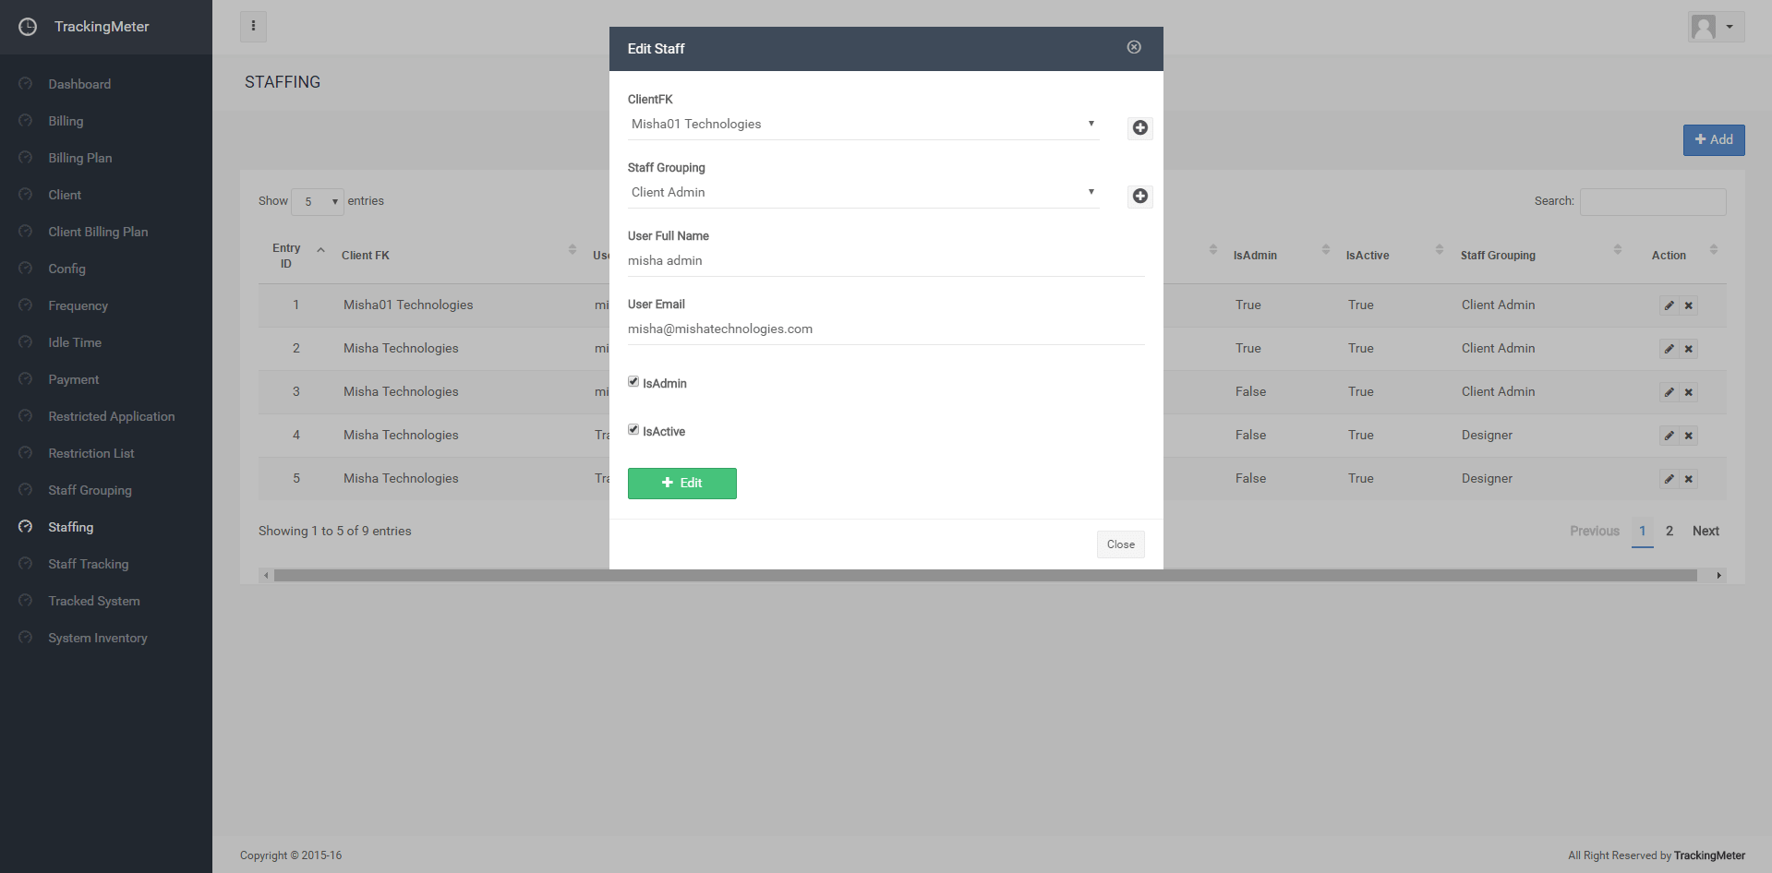This screenshot has width=1772, height=873.
Task: Click the pencil edit icon for entry 5
Action: tap(1669, 479)
